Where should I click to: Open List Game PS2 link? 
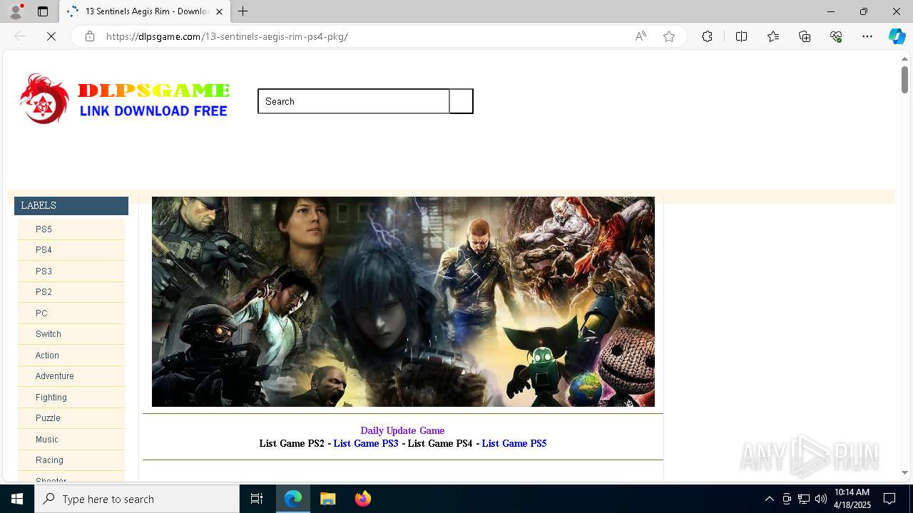point(292,443)
